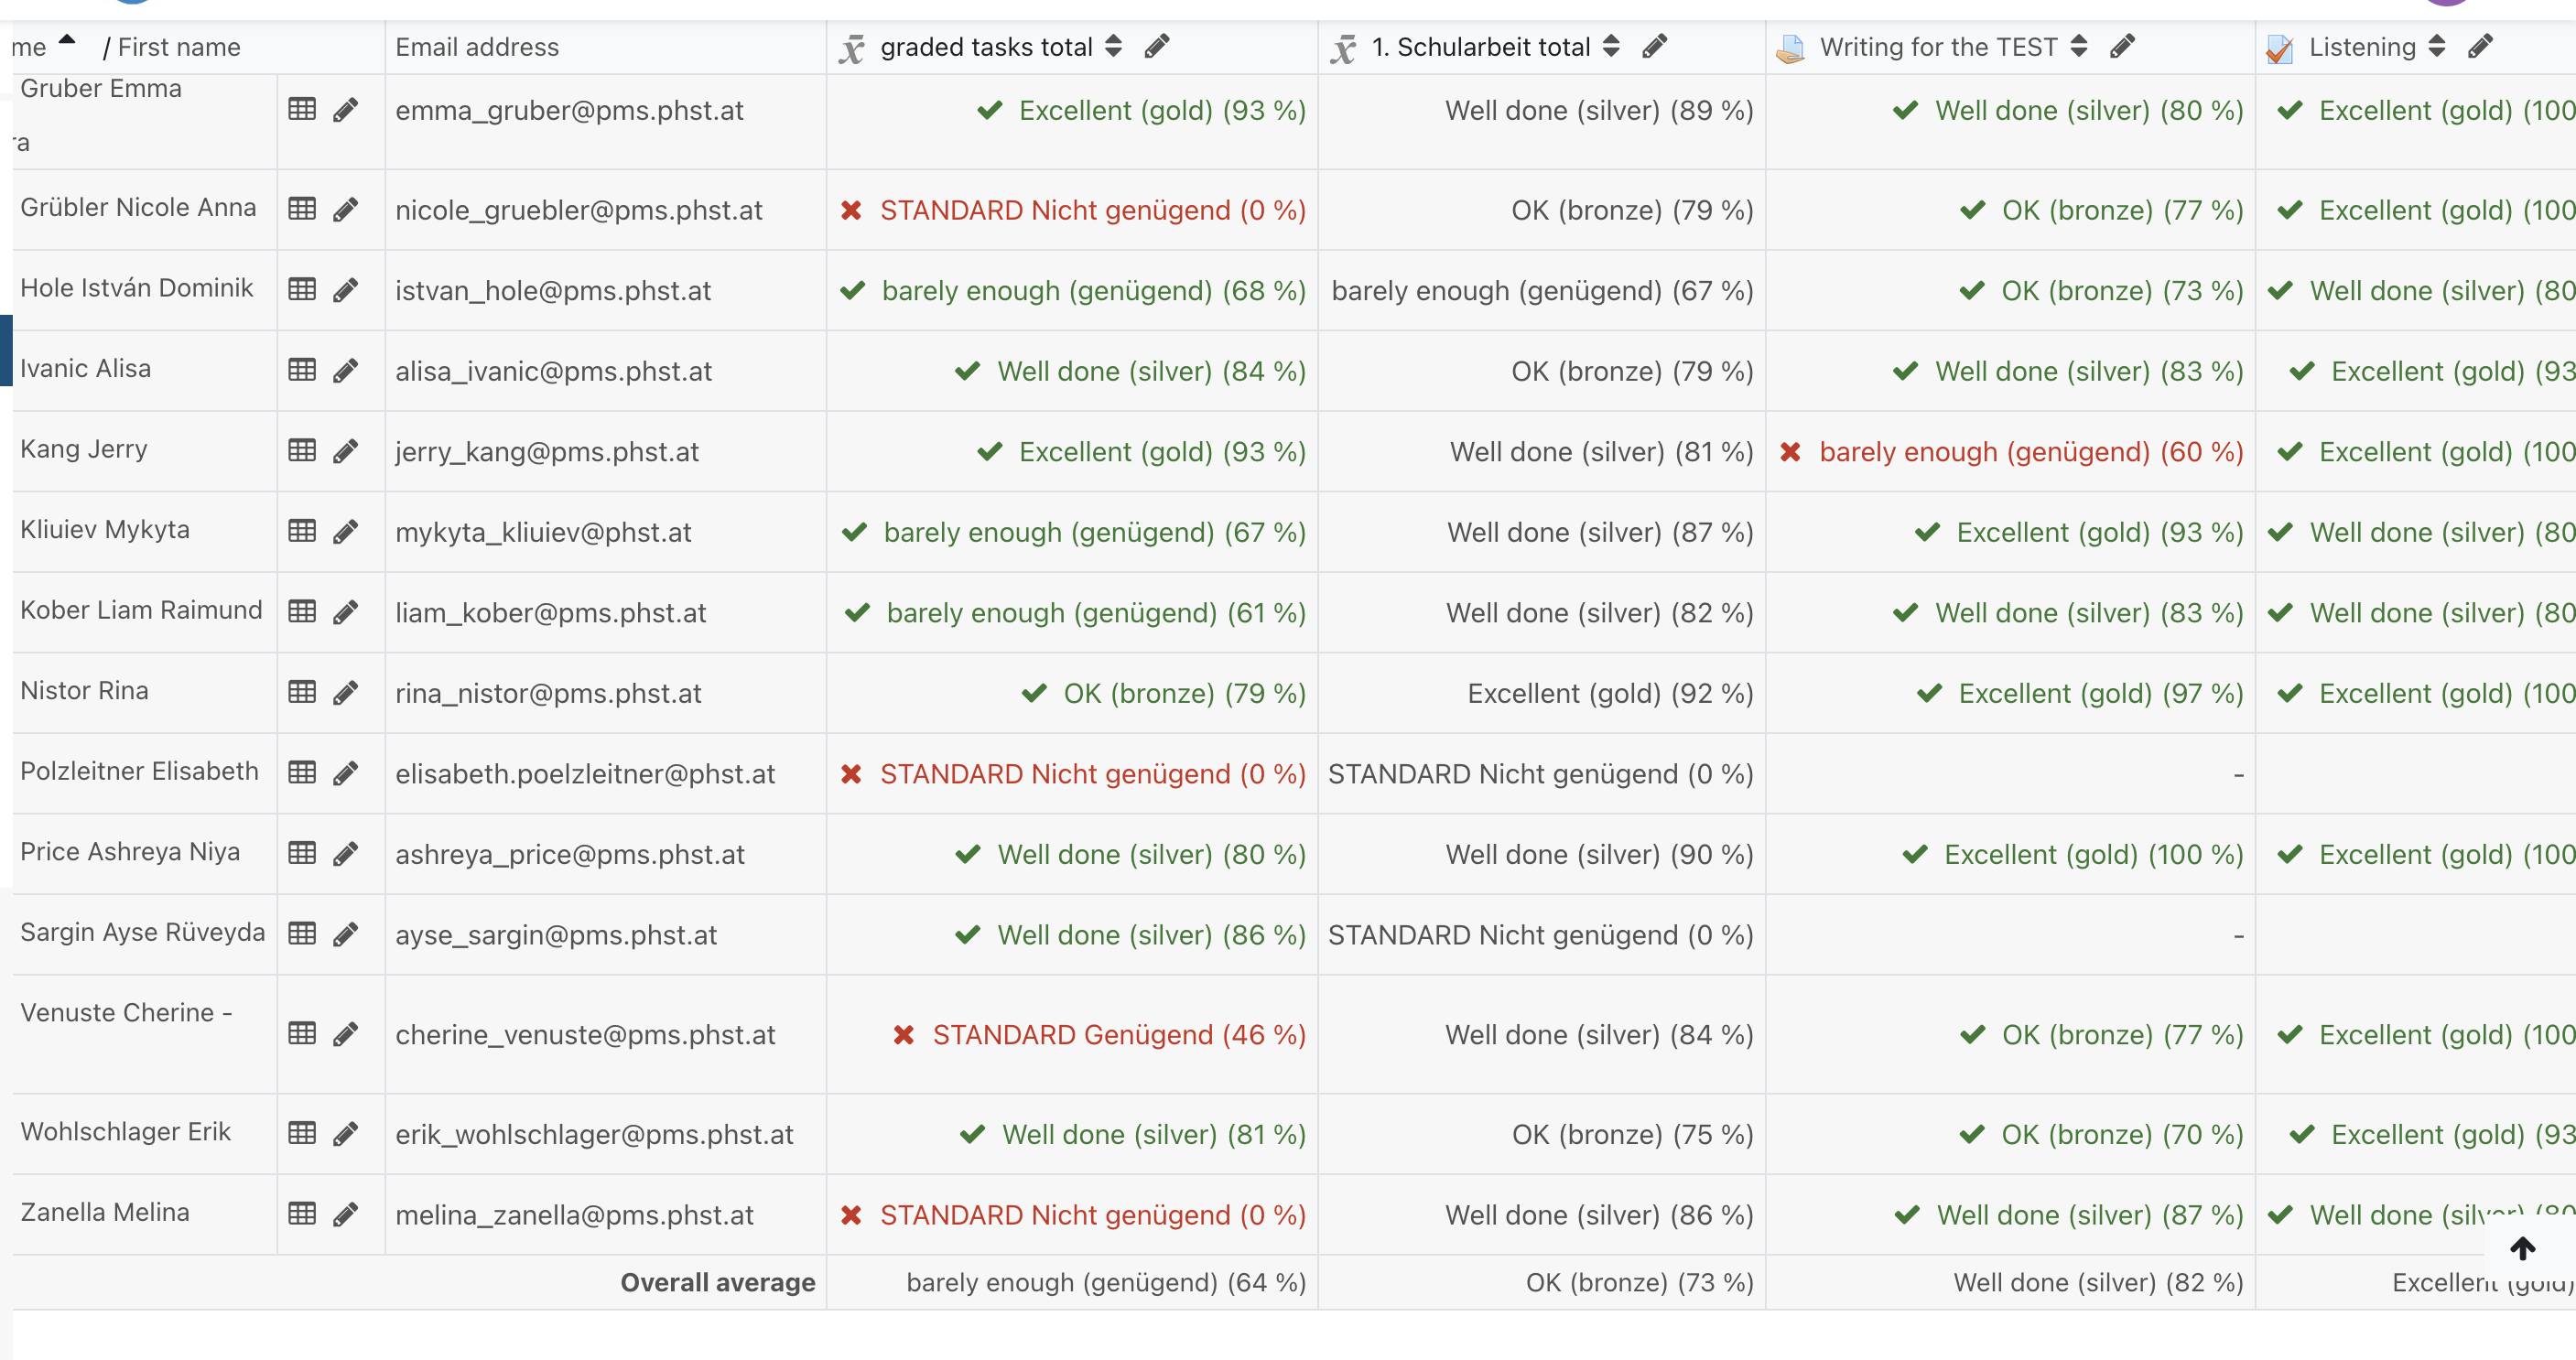
Task: Sort by Writing for the TEST arrows
Action: tap(2079, 46)
